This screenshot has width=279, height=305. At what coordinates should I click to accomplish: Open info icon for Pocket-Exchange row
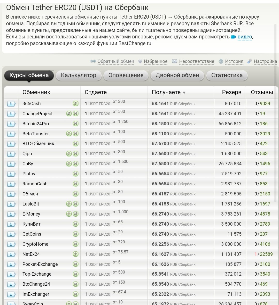click(x=11, y=265)
